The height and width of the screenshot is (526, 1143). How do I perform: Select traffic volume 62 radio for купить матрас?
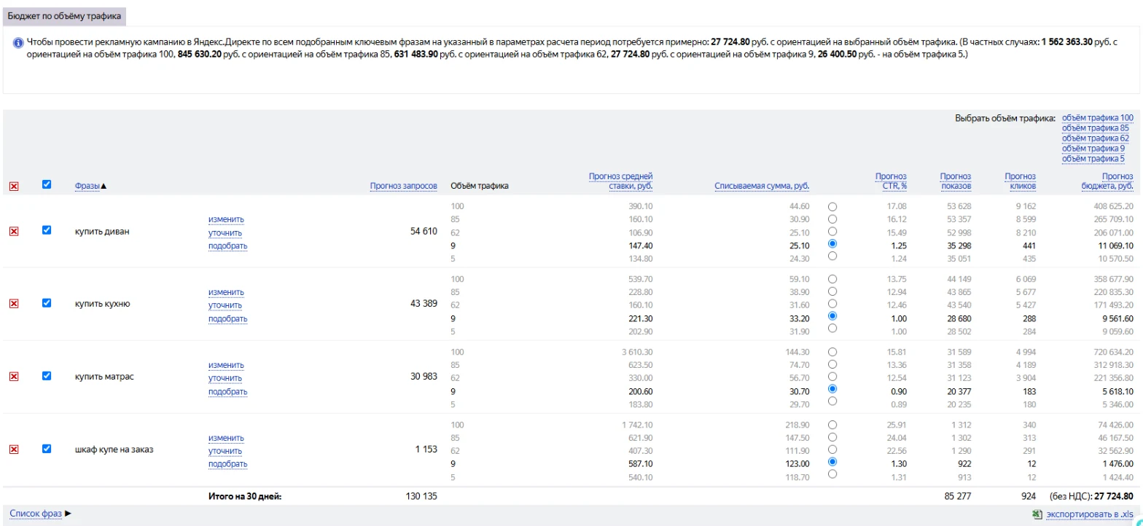coord(832,377)
